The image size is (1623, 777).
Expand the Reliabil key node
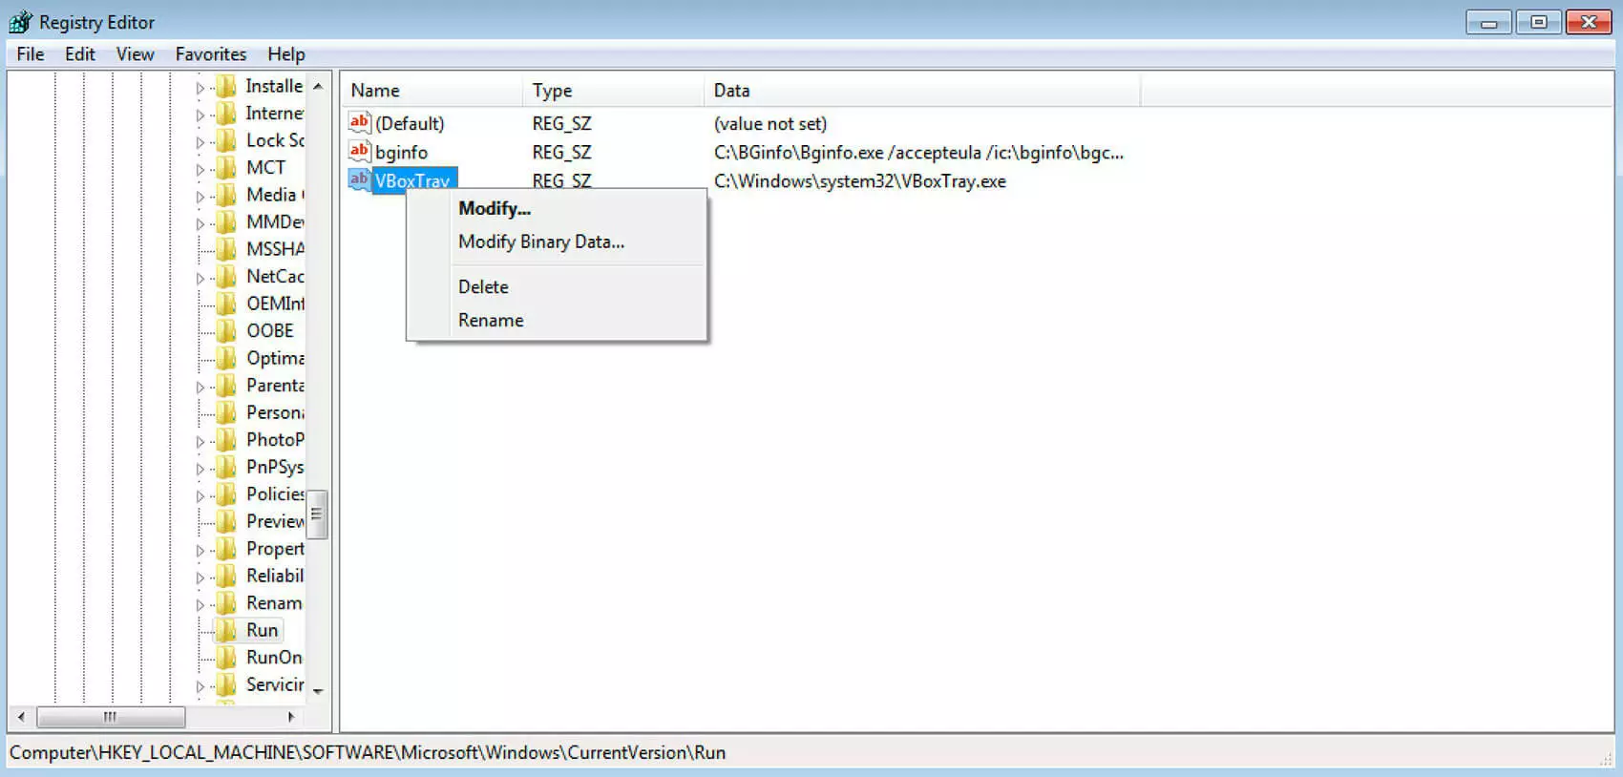click(200, 577)
